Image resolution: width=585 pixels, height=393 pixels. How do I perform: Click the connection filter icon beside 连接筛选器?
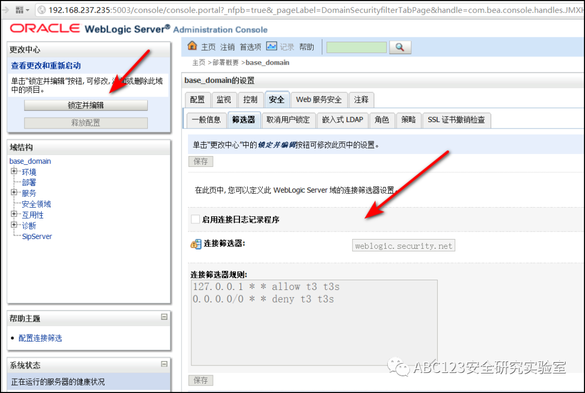(196, 244)
